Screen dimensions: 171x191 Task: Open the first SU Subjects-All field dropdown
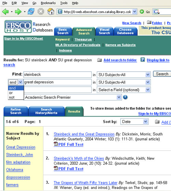coord(148,74)
